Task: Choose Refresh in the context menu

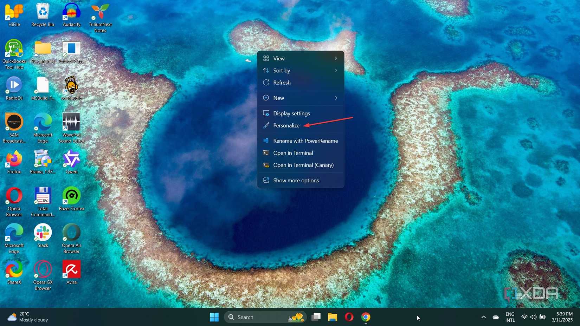Action: click(282, 83)
